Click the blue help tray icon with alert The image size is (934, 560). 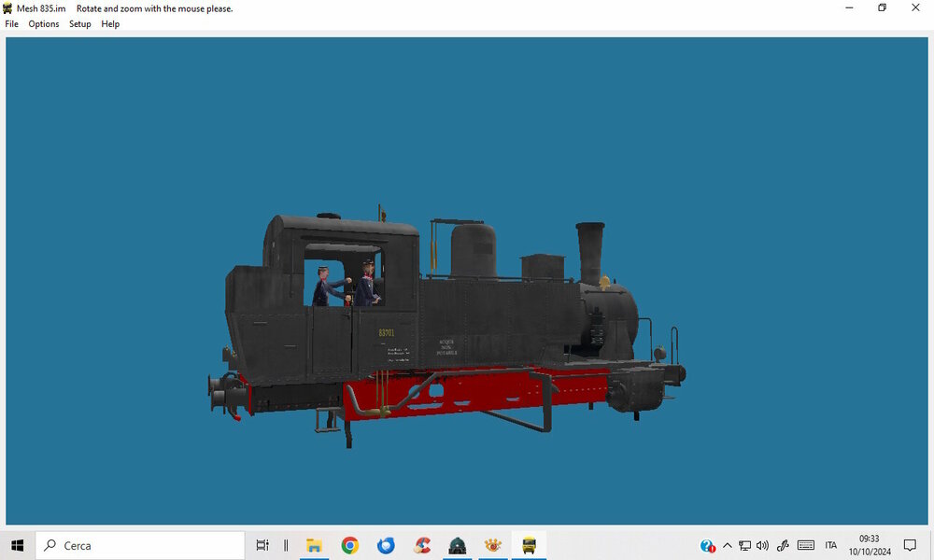tap(708, 546)
